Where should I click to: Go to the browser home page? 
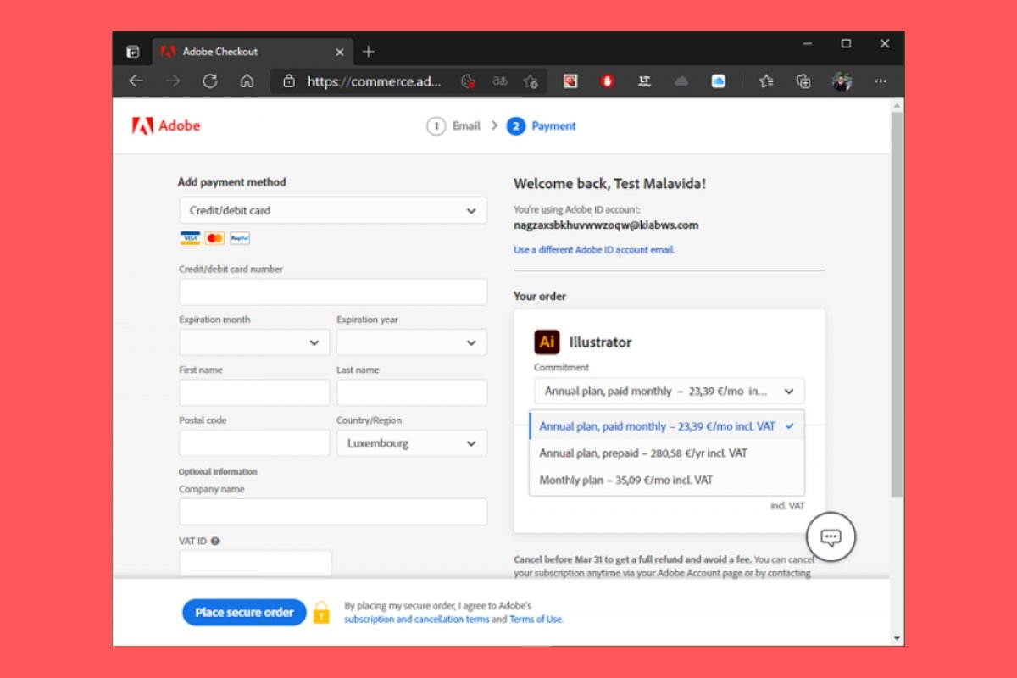pyautogui.click(x=247, y=81)
